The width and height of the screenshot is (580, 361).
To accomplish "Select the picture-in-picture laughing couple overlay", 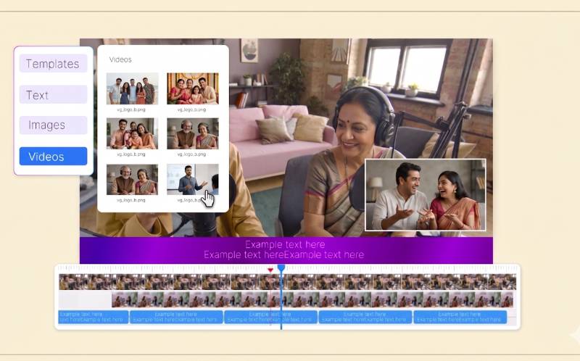I will pos(426,195).
